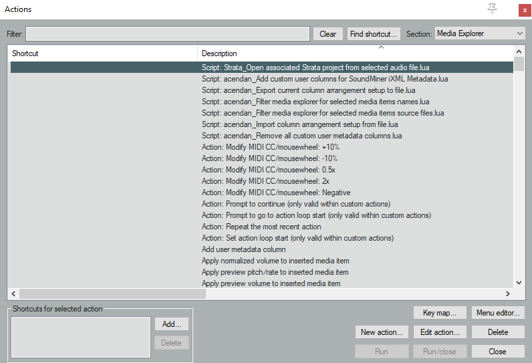
Task: Open the Section dropdown showing Media Explorer
Action: pos(480,33)
